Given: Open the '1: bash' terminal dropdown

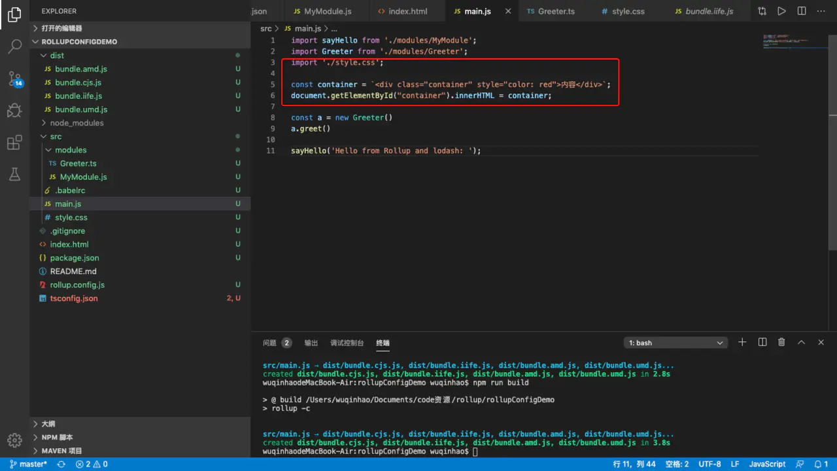Looking at the screenshot, I should (675, 343).
